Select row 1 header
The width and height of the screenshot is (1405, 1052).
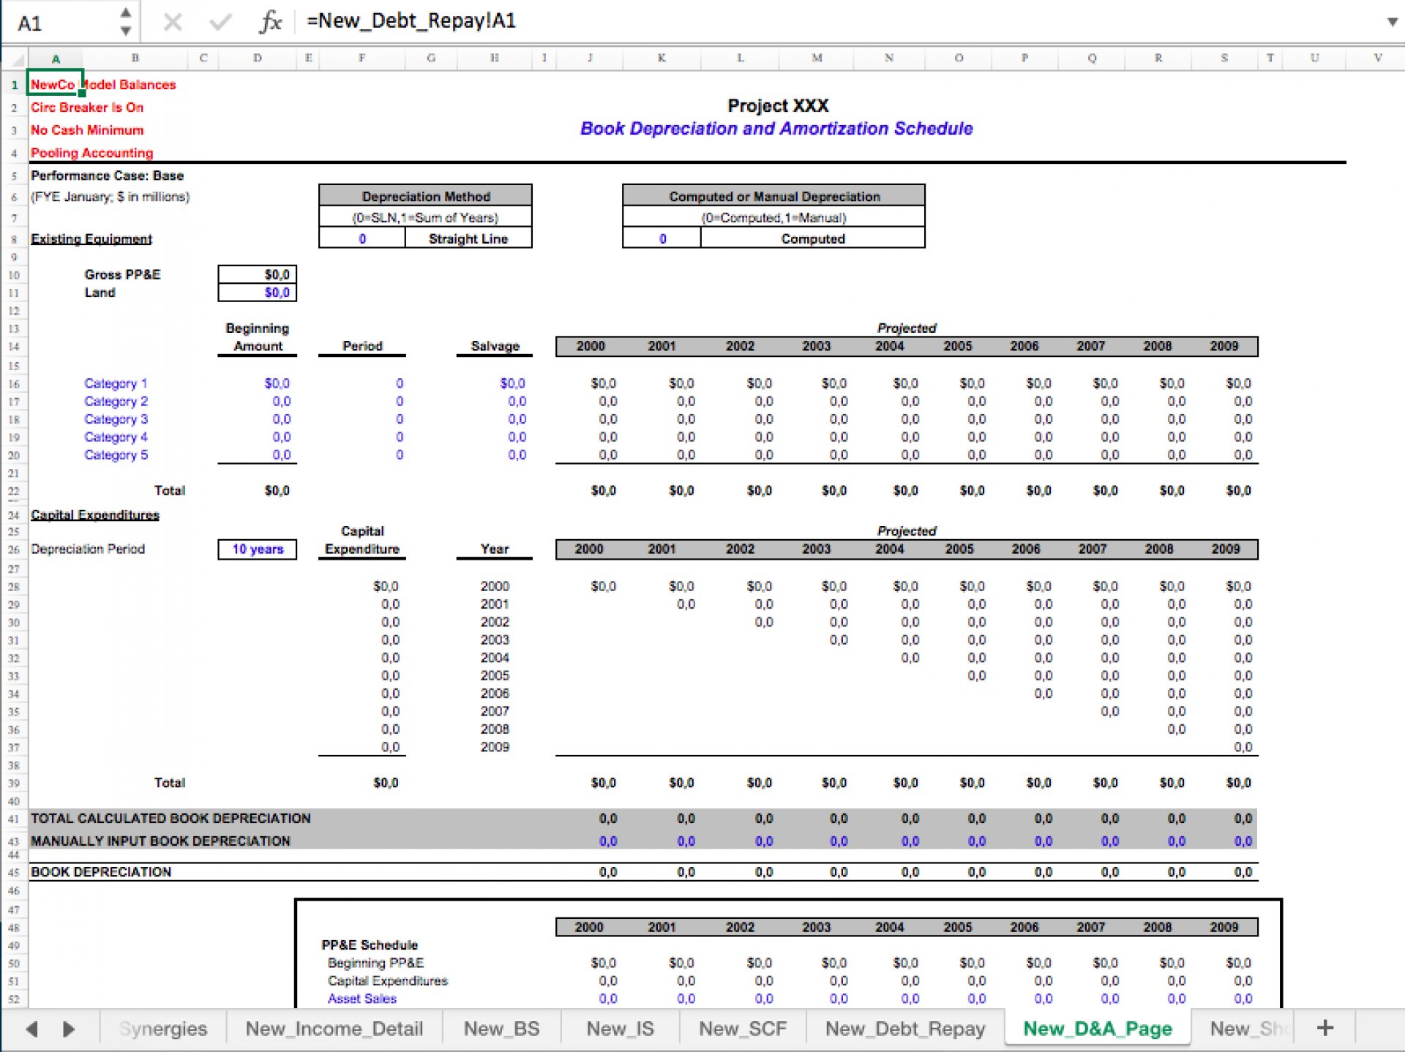(x=14, y=85)
